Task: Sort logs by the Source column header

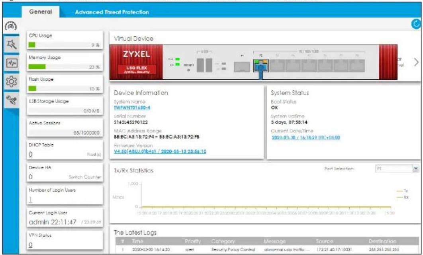Action: tap(325, 241)
